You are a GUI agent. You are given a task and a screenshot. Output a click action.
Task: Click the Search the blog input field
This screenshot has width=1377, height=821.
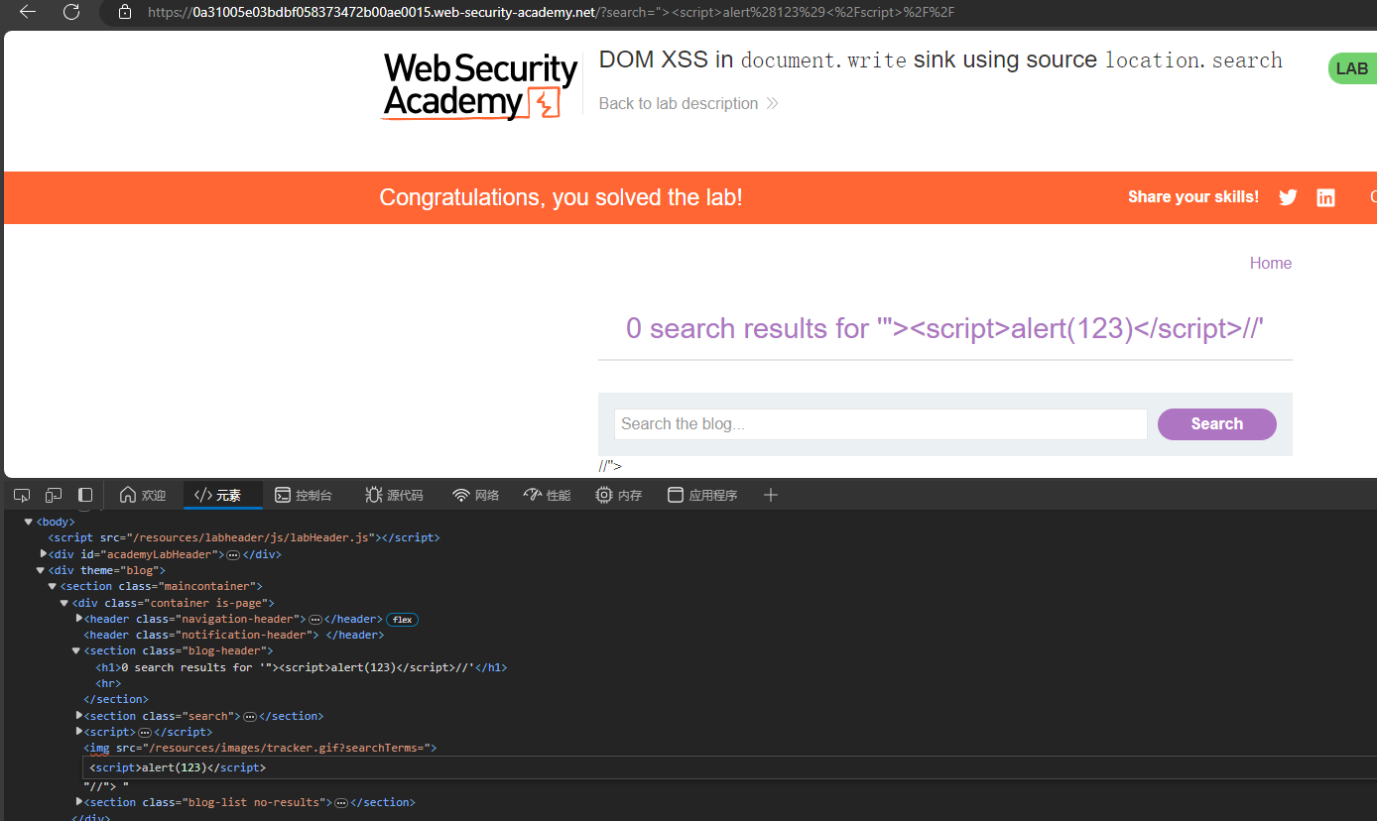pyautogui.click(x=880, y=423)
